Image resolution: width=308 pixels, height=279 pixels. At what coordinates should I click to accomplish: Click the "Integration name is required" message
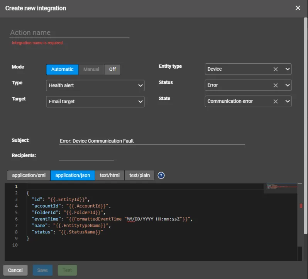click(37, 43)
